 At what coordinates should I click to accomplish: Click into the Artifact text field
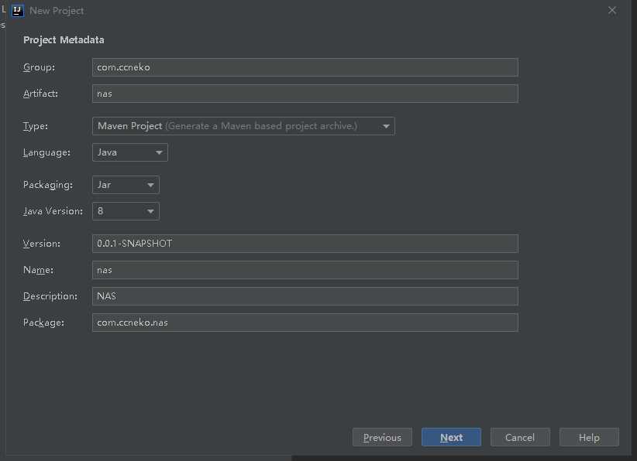tap(305, 94)
